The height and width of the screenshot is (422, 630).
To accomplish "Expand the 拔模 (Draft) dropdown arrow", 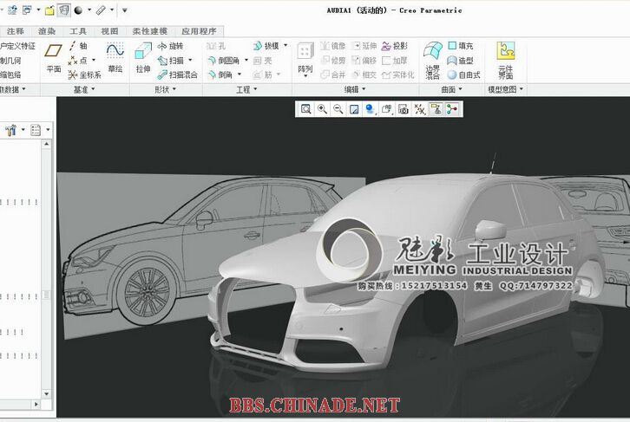I will pos(285,46).
